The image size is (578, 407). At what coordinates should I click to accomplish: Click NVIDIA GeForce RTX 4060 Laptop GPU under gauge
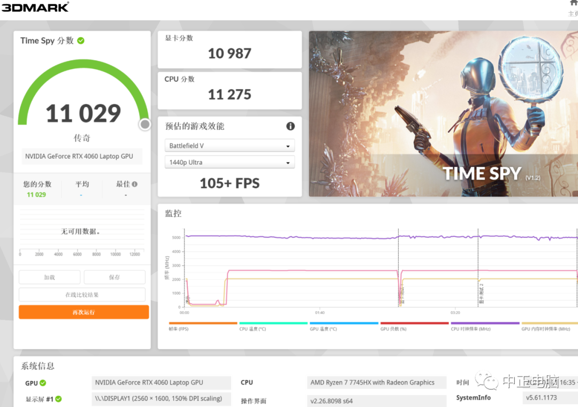point(82,156)
